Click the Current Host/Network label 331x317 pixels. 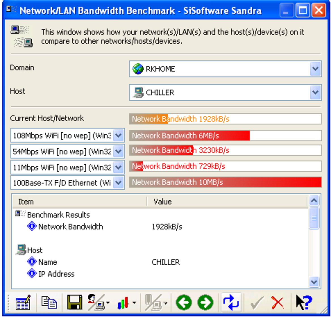pyautogui.click(x=47, y=118)
